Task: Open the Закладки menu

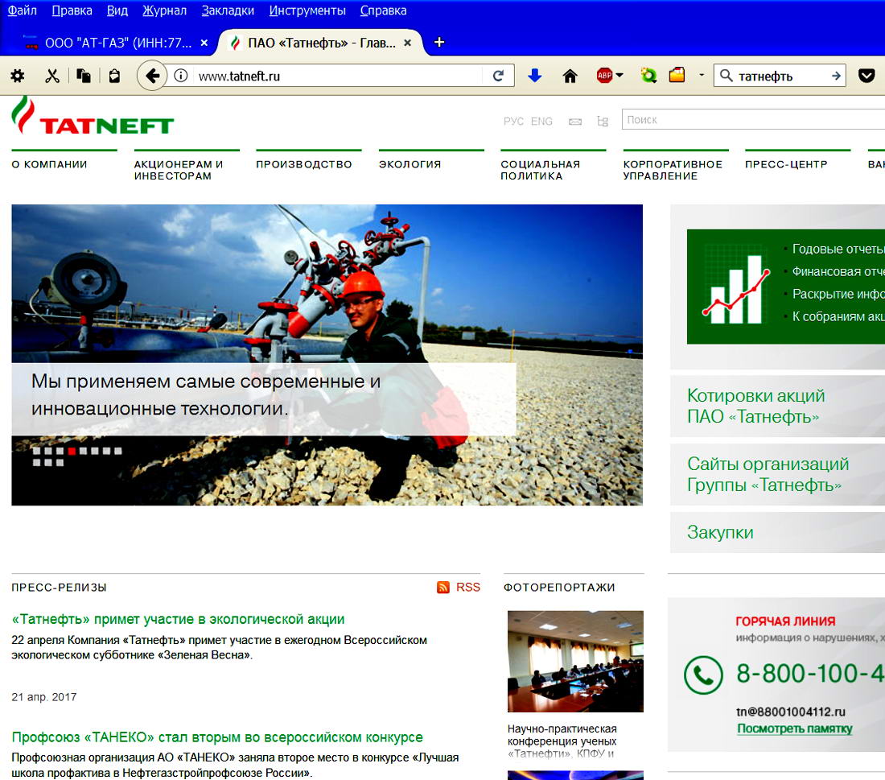Action: pyautogui.click(x=228, y=10)
